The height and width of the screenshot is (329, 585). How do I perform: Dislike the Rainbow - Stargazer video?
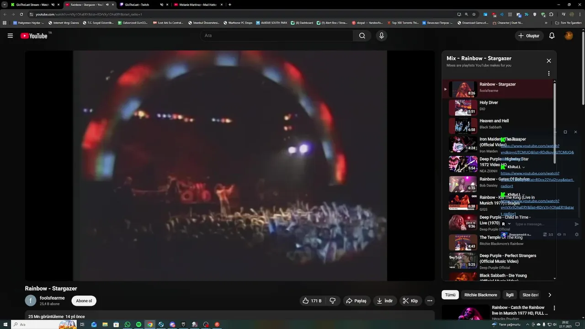tap(333, 301)
